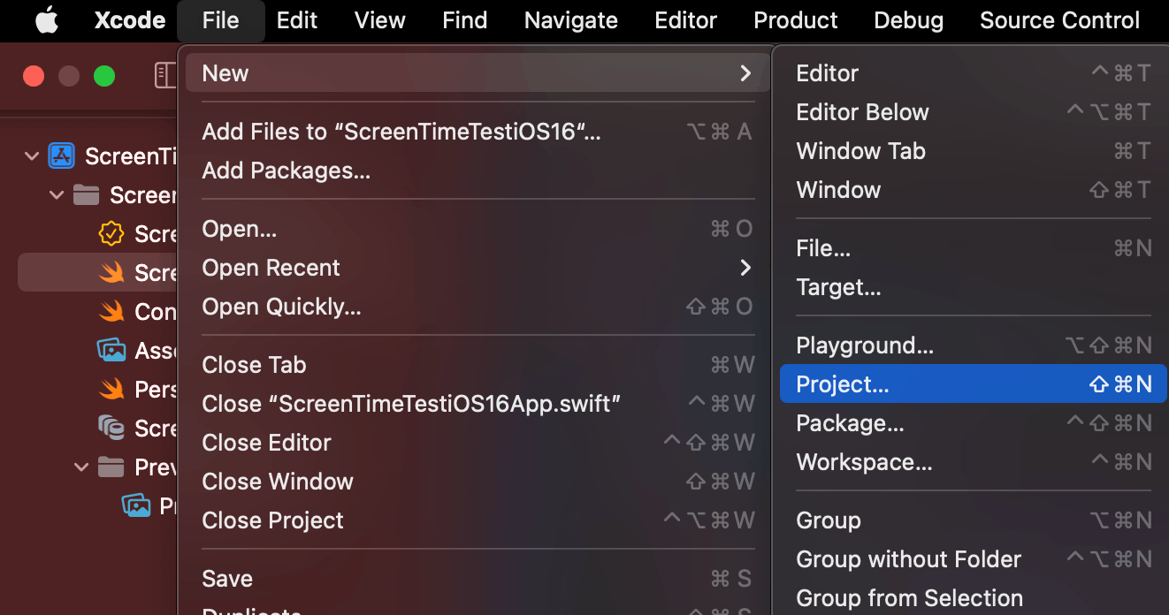Open the Debug menu
Screen dimensions: 1169x615
(x=908, y=19)
